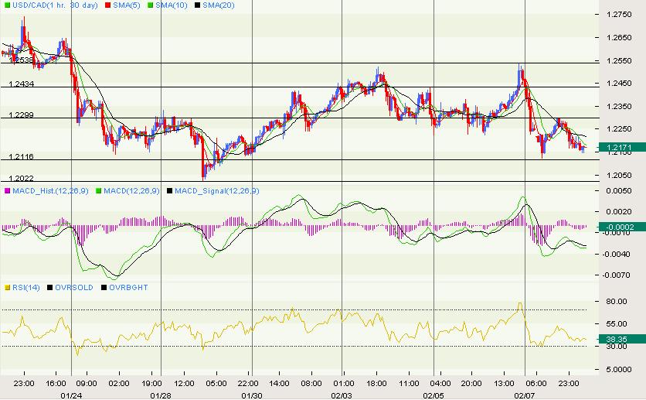Select the SMA(20) legend label
The image size is (646, 400).
point(219,5)
